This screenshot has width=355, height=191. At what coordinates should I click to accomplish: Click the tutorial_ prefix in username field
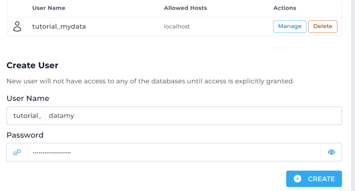pyautogui.click(x=27, y=116)
